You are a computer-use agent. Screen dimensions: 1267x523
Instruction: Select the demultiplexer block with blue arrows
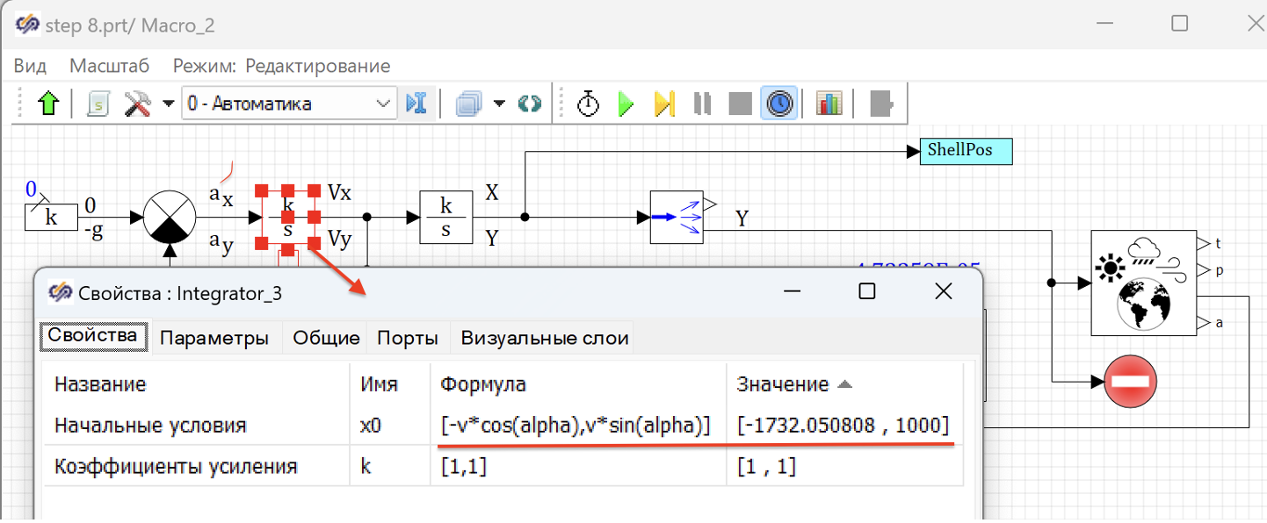[x=677, y=217]
